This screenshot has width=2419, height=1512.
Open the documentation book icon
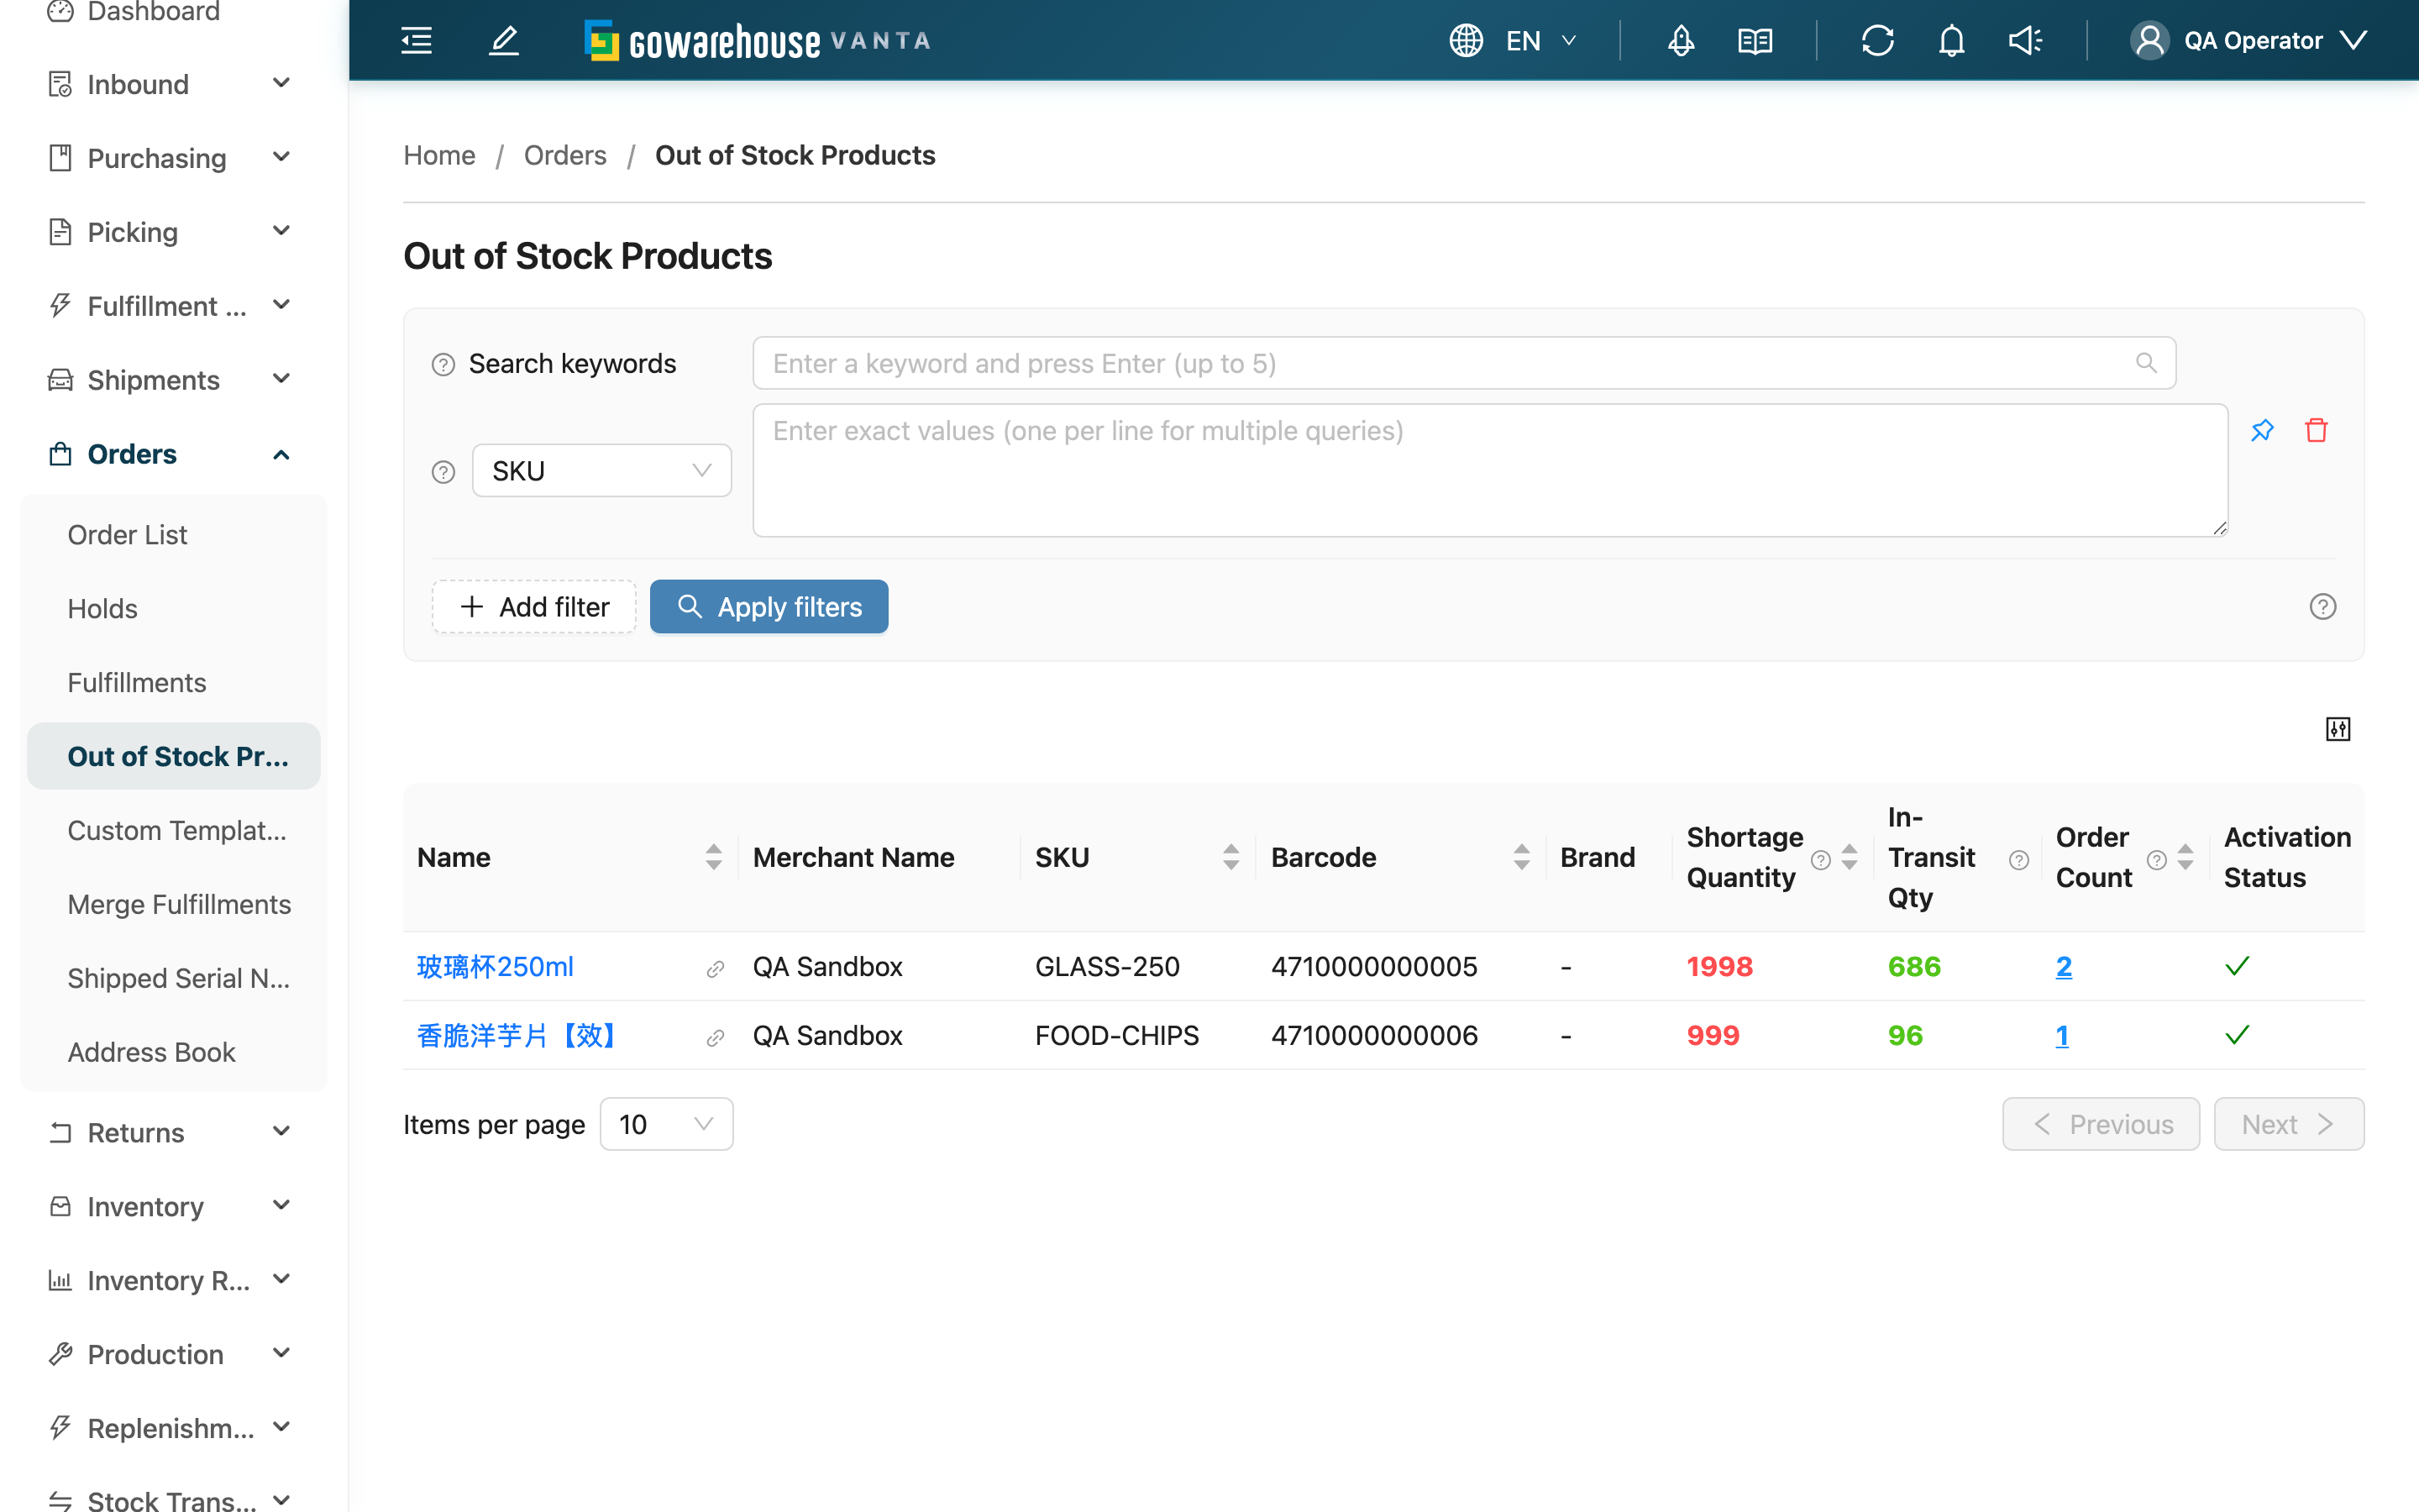pyautogui.click(x=1755, y=40)
